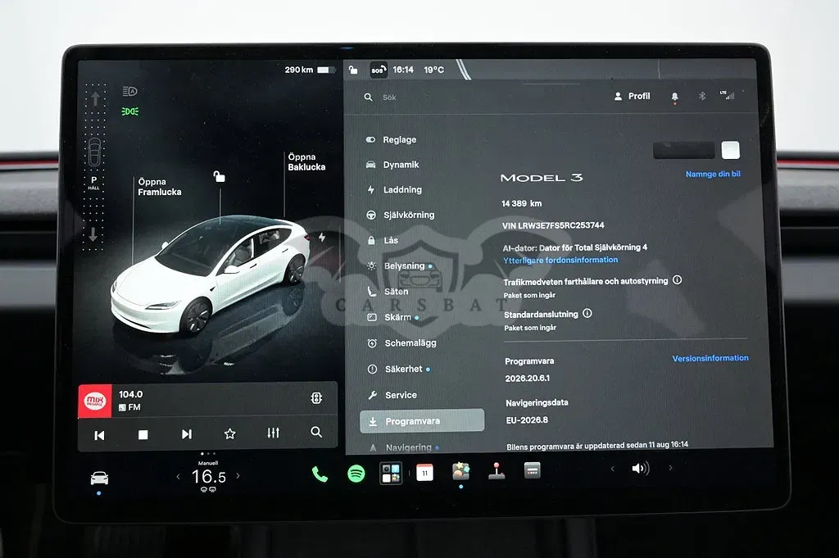Increase cabin temperature with right arrow
839x558 pixels.
[238, 475]
